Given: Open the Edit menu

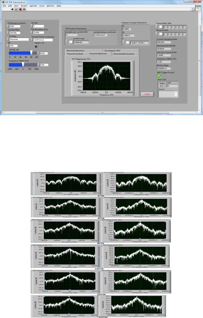Looking at the screenshot, I should point(10,6).
